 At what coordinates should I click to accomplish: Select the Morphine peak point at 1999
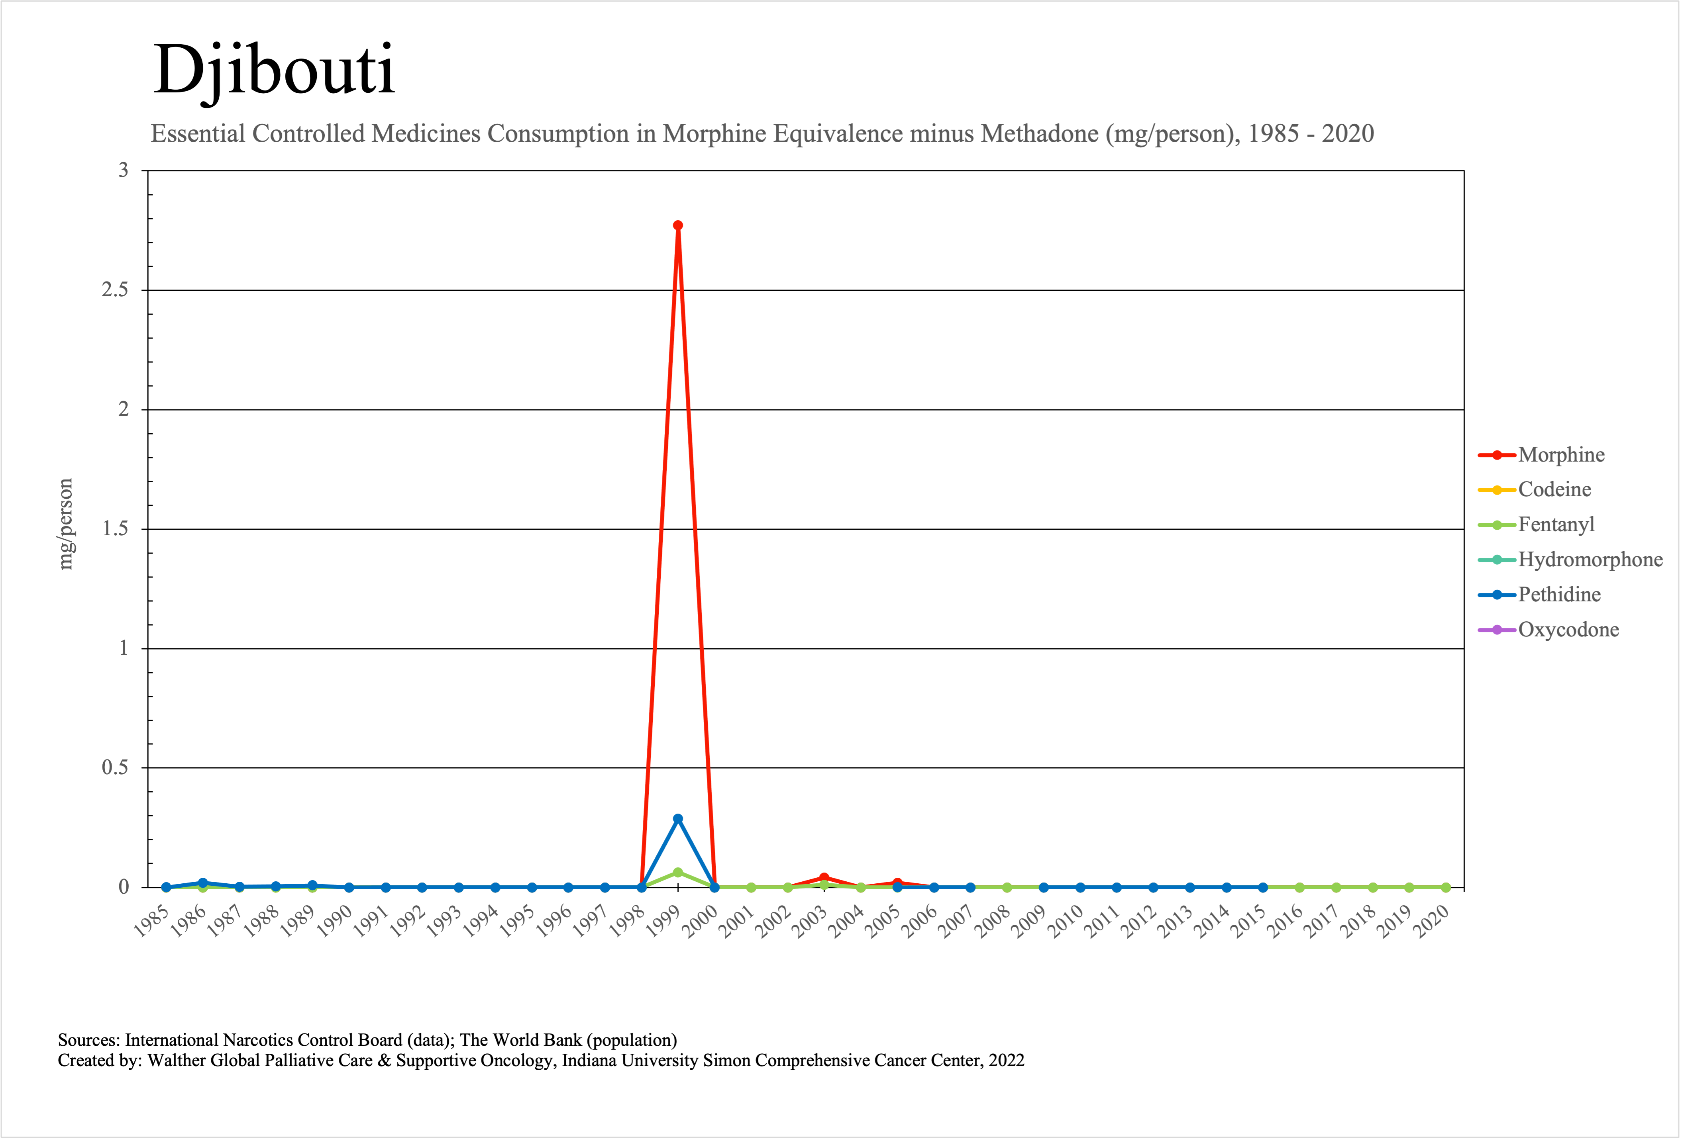click(678, 226)
